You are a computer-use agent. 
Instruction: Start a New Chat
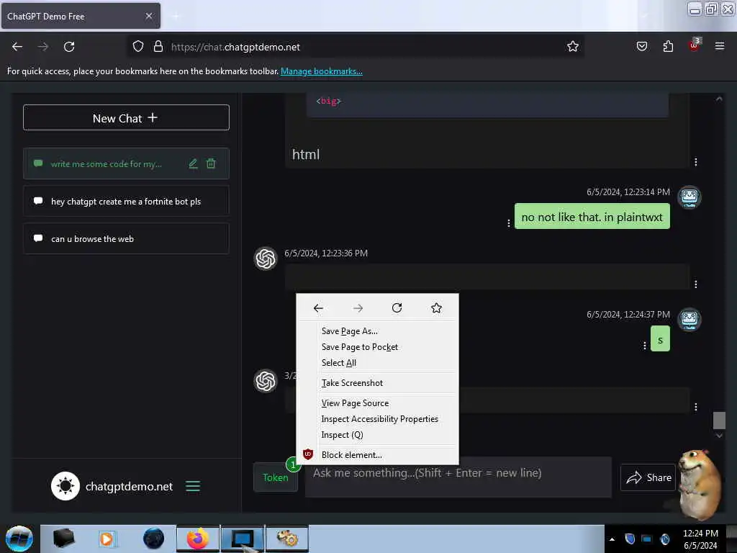point(126,117)
